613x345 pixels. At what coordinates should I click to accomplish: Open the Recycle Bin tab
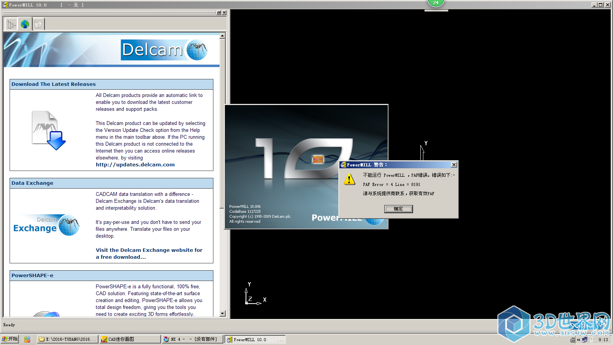(x=38, y=25)
